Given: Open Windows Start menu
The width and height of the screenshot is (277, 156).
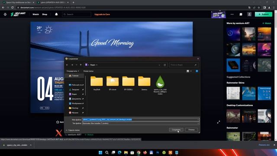Looking at the screenshot, I should pyautogui.click(x=100, y=153).
